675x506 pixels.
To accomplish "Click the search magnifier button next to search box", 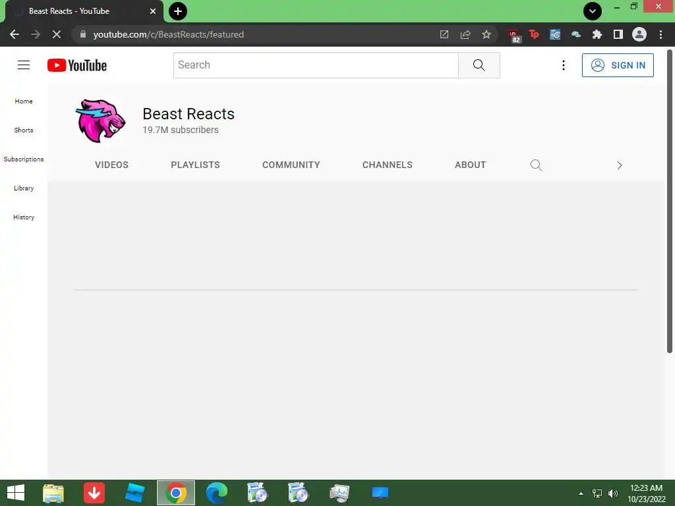I will [x=479, y=65].
